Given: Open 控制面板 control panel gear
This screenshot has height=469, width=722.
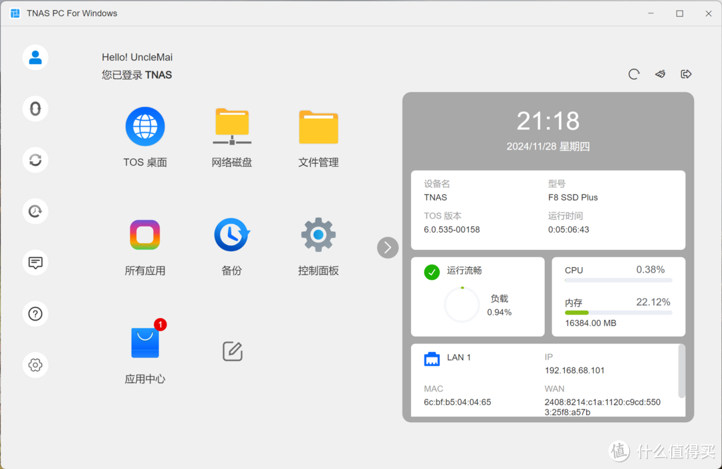Looking at the screenshot, I should pos(318,235).
